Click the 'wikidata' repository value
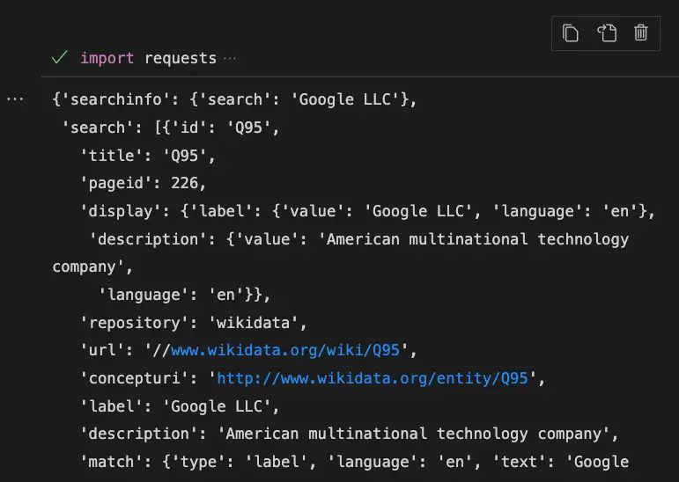Image resolution: width=679 pixels, height=482 pixels. [x=253, y=323]
